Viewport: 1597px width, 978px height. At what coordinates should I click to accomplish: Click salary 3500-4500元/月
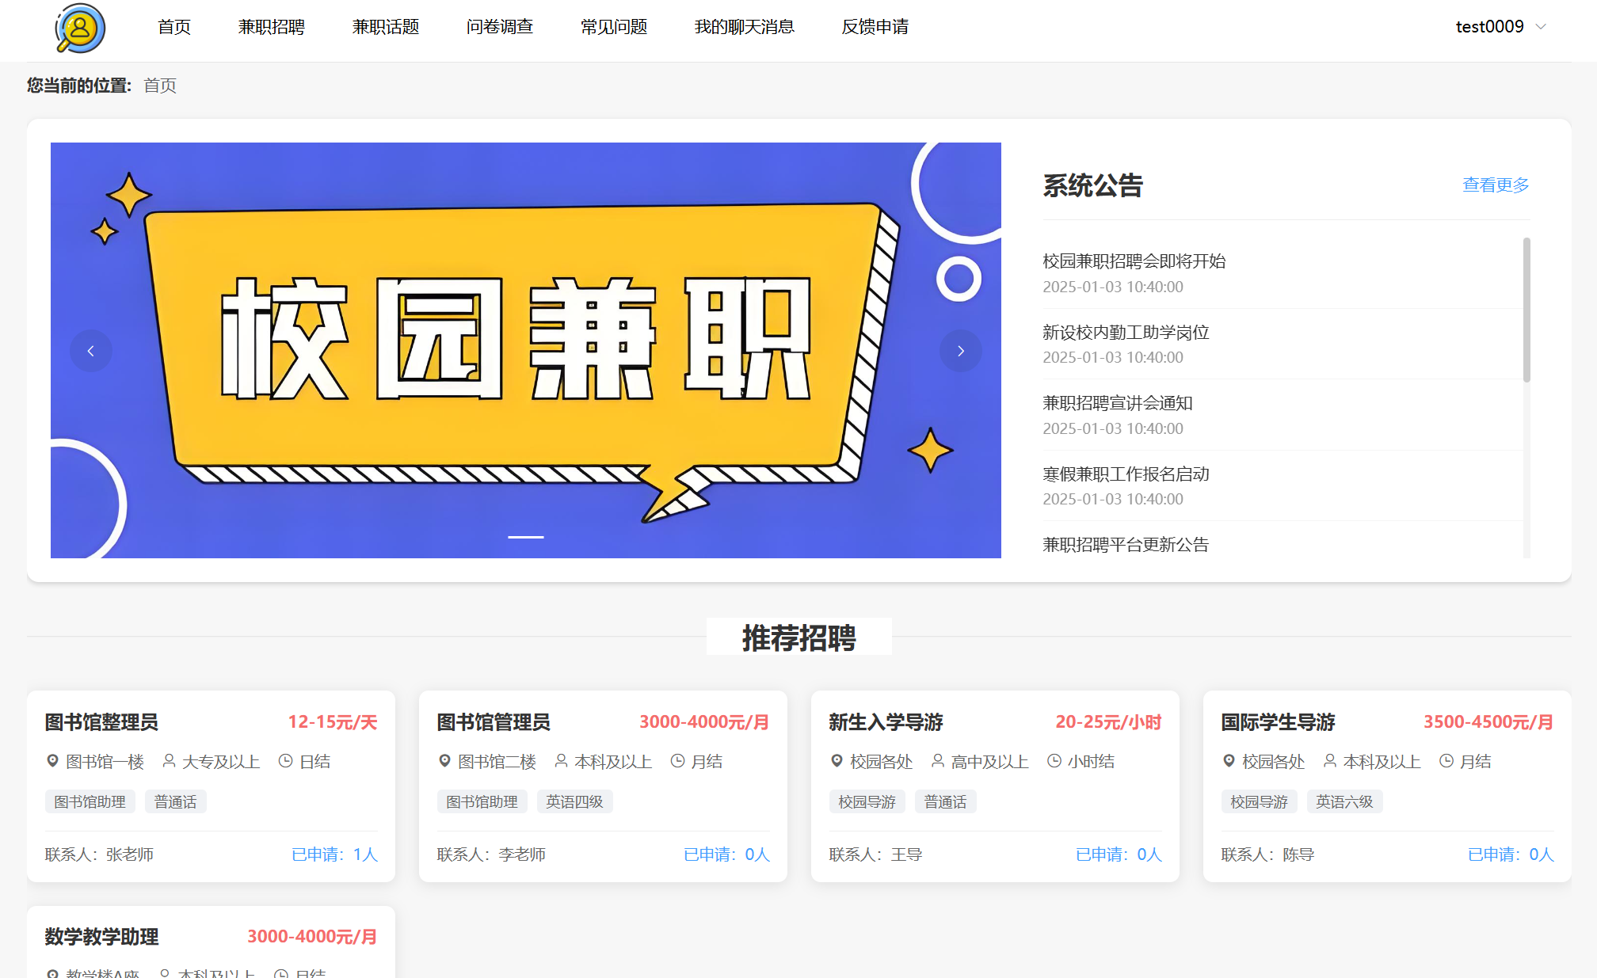pos(1488,722)
